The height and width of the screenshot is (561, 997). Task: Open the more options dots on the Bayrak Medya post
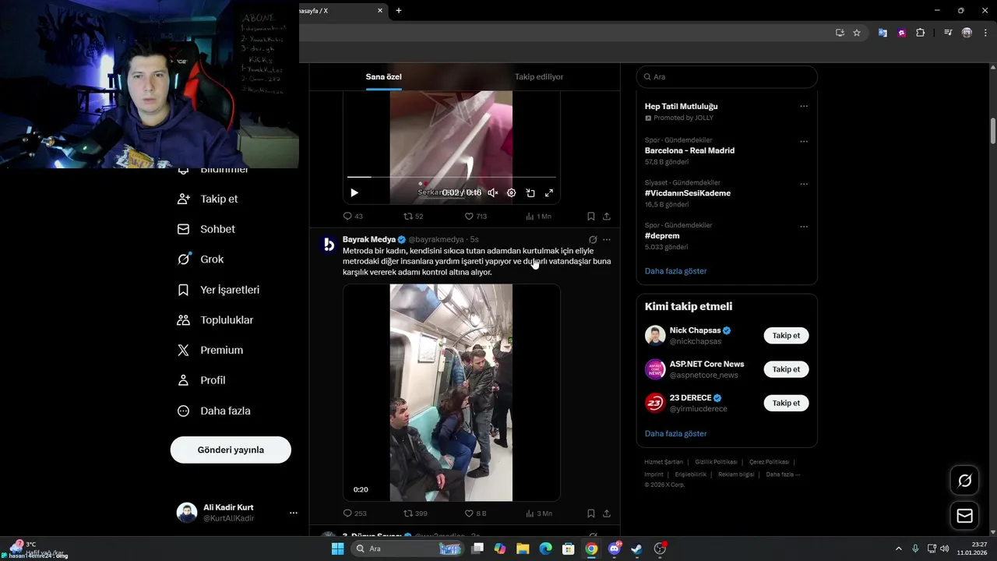tap(607, 239)
